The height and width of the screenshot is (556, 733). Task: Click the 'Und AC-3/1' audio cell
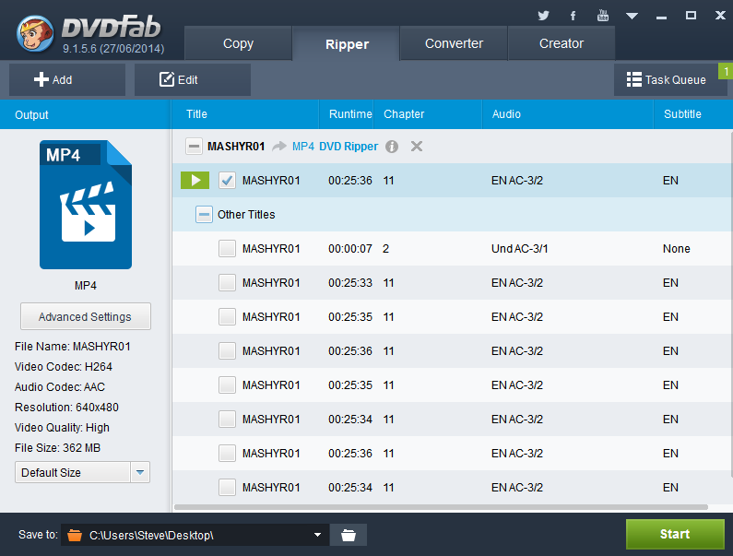tap(519, 249)
